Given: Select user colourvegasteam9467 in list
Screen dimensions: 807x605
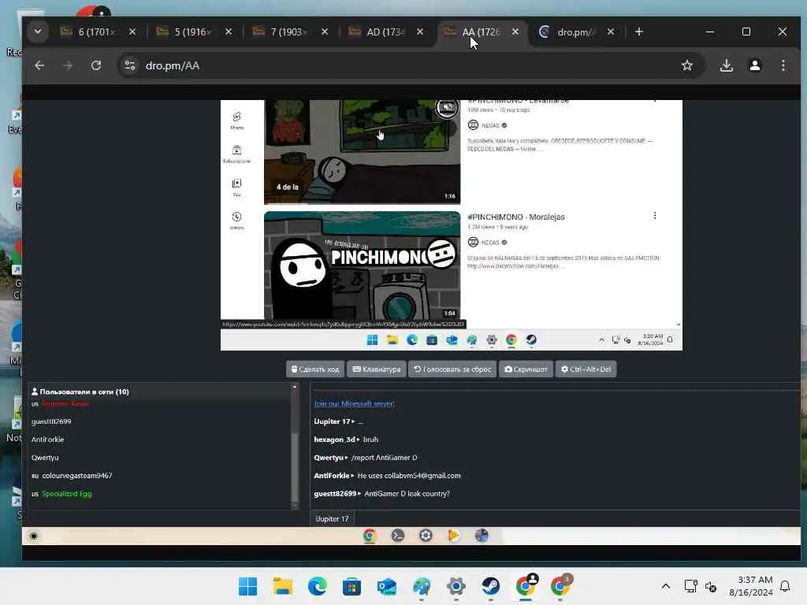Looking at the screenshot, I should coord(76,475).
